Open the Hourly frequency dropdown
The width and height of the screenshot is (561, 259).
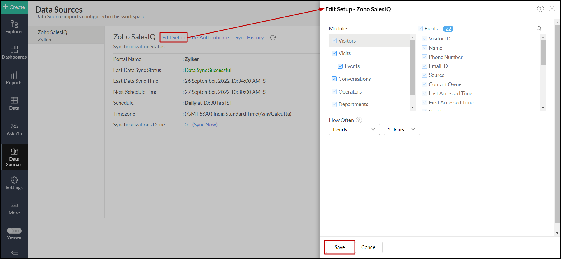(x=354, y=130)
